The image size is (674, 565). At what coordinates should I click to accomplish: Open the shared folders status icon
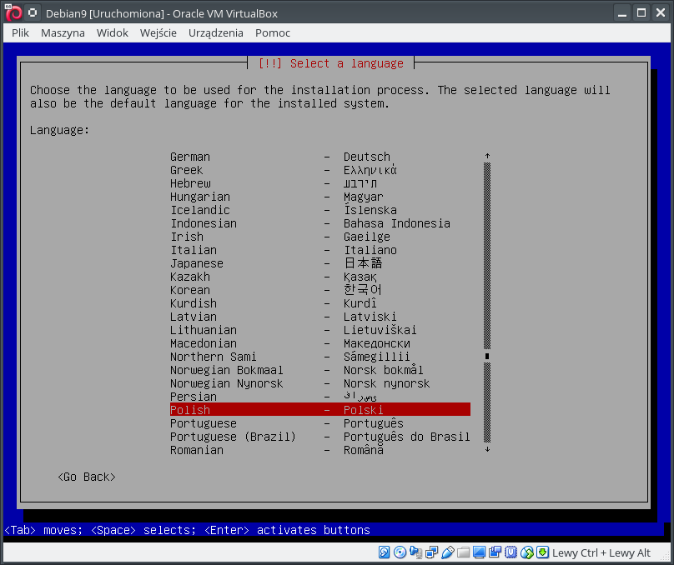(x=464, y=552)
